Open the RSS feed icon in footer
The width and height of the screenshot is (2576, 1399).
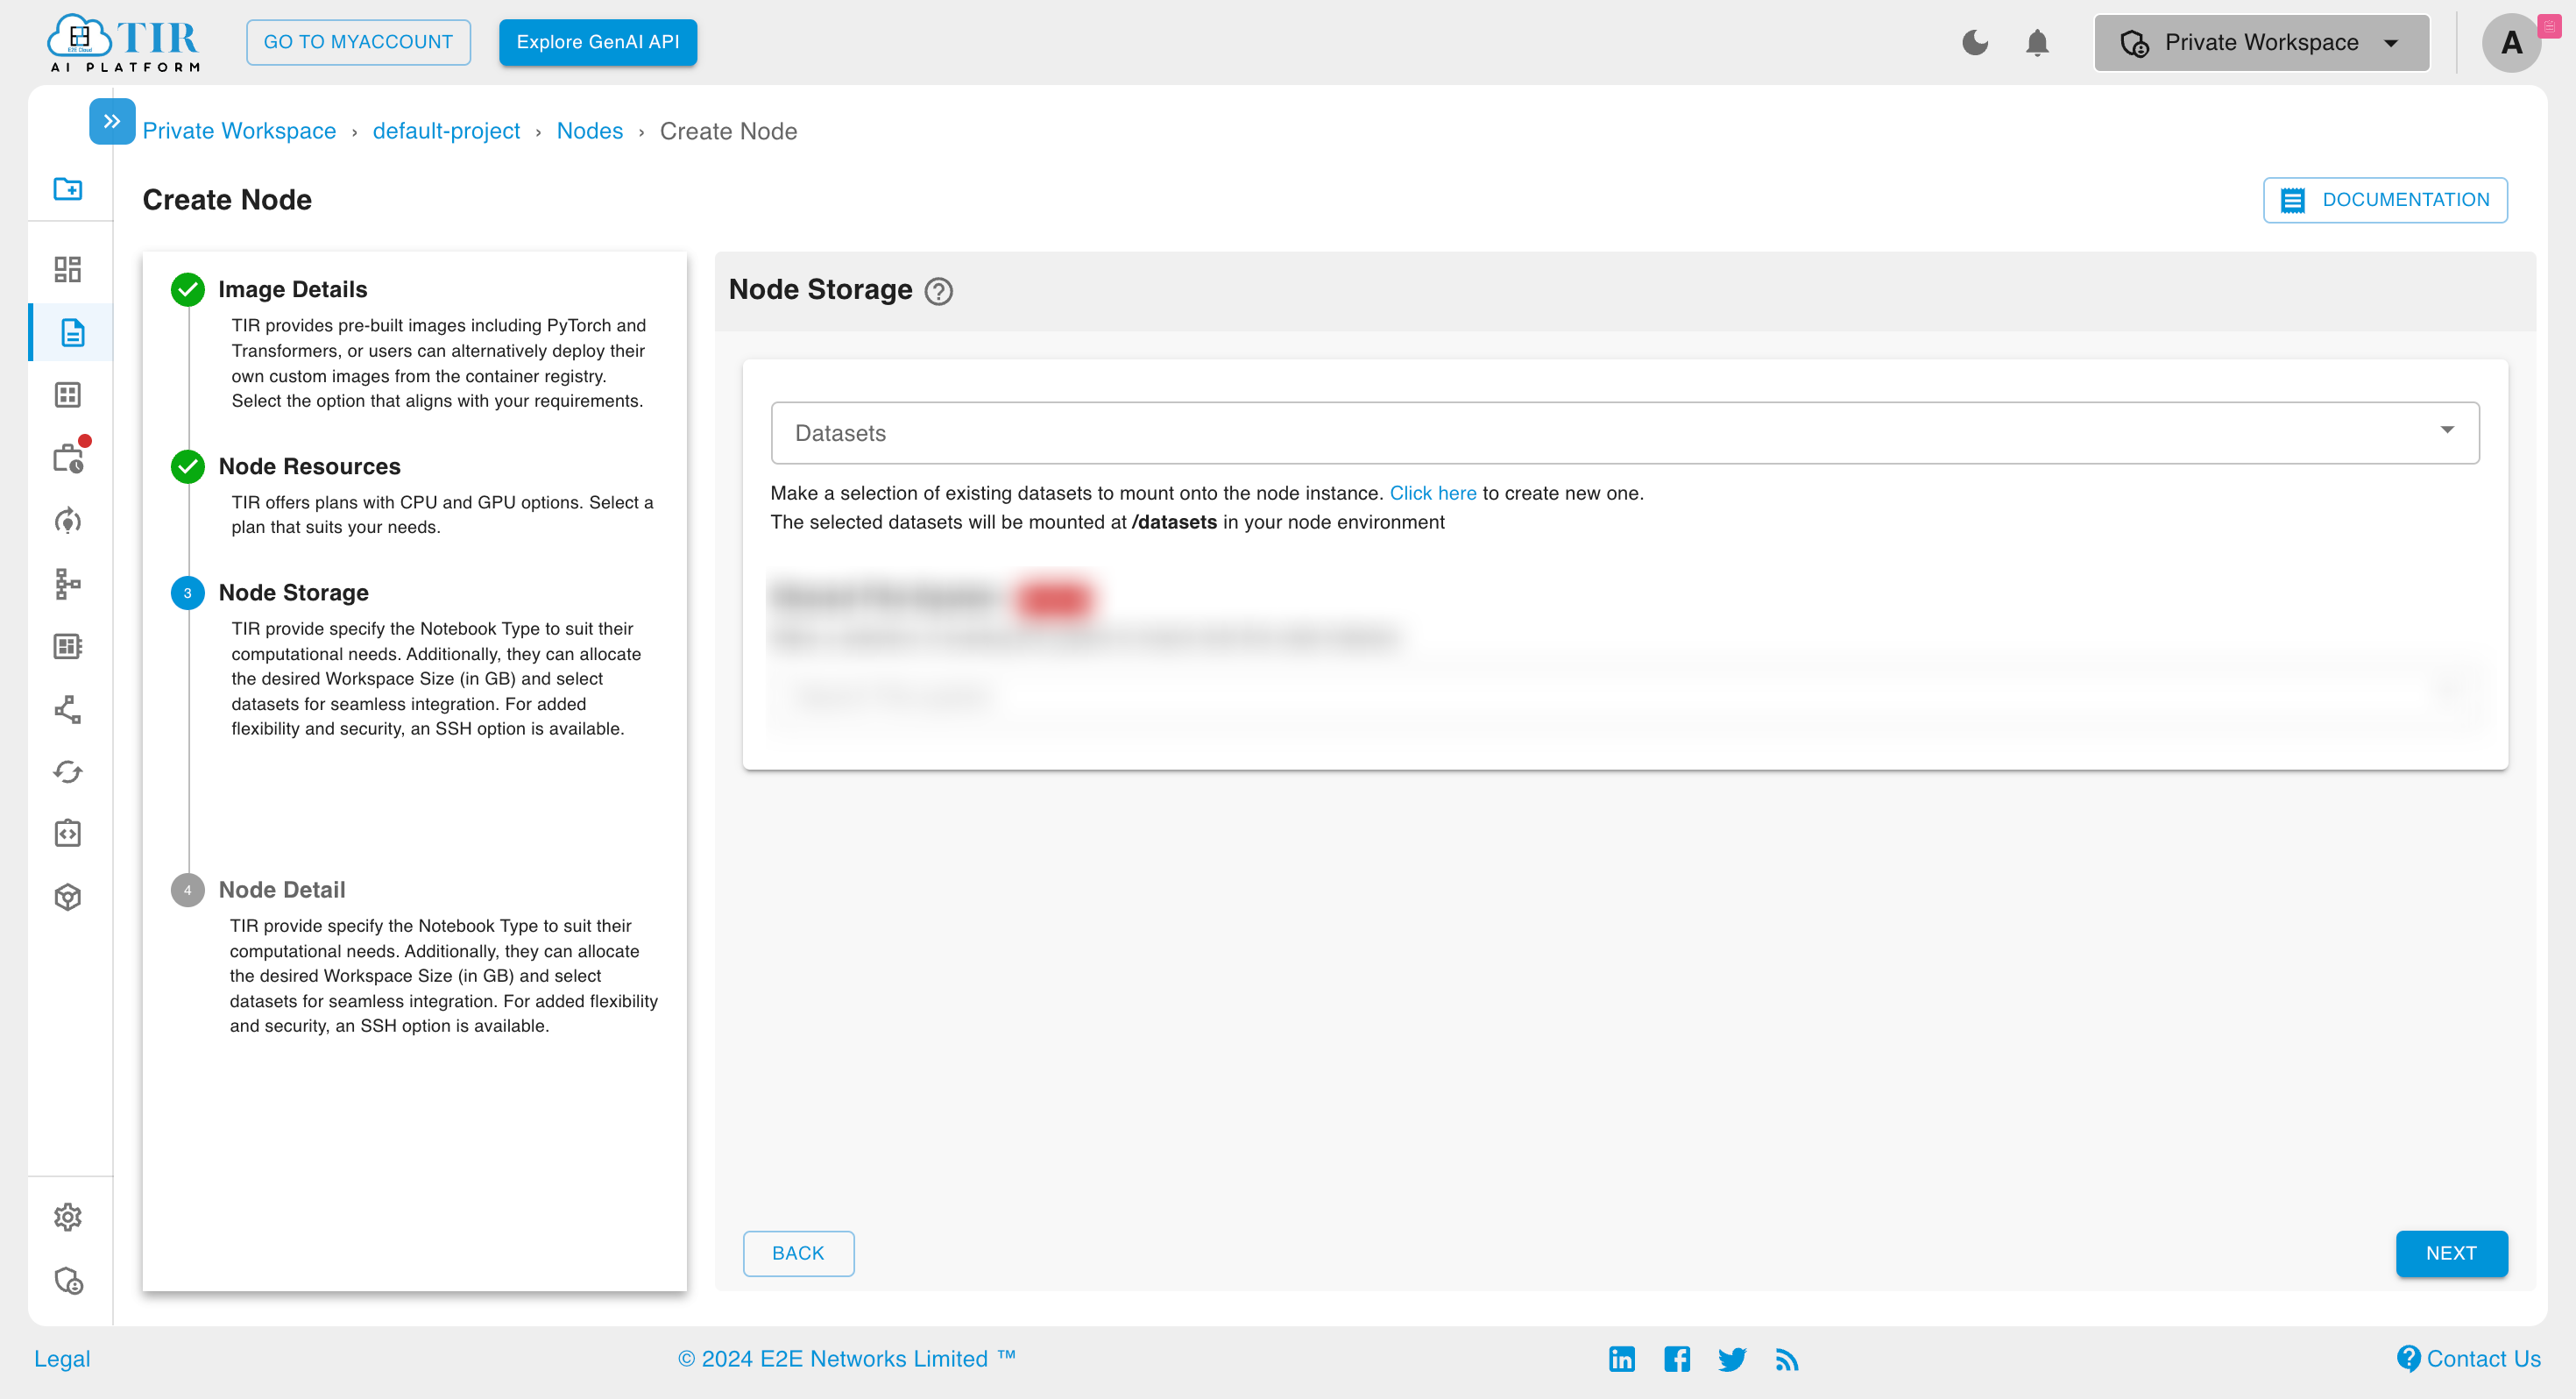point(1787,1359)
